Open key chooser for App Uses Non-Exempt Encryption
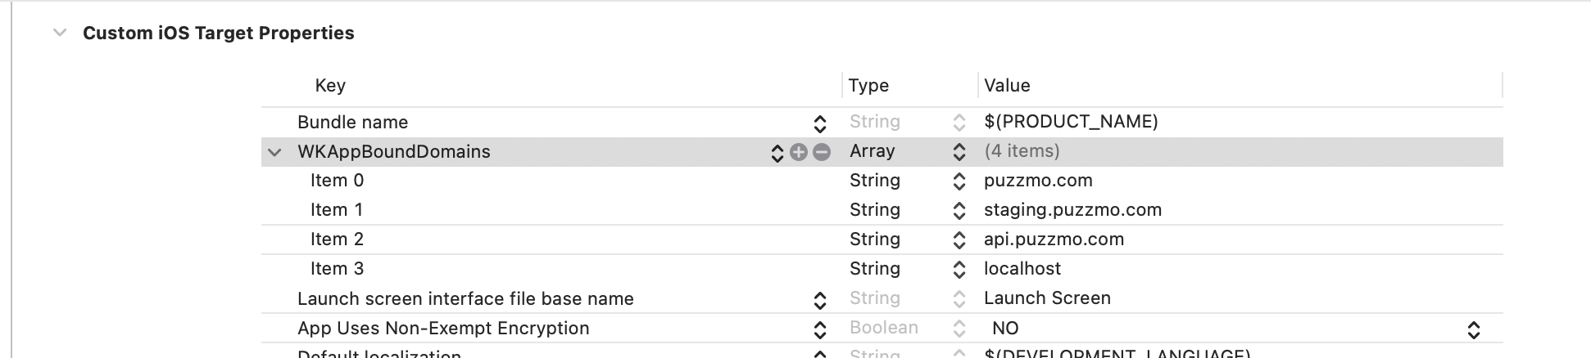The width and height of the screenshot is (1591, 358). coord(819,329)
